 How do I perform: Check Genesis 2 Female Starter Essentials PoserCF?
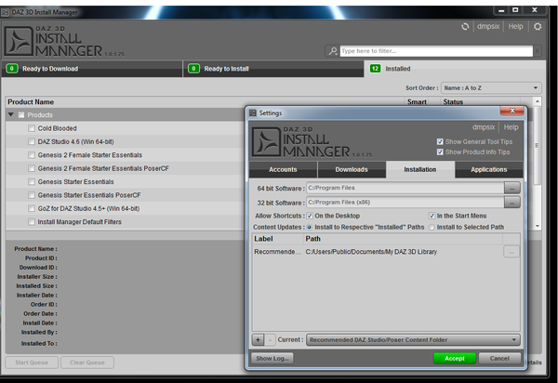point(32,168)
